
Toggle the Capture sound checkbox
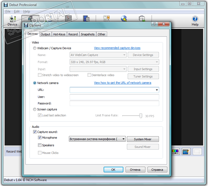pos(35,132)
